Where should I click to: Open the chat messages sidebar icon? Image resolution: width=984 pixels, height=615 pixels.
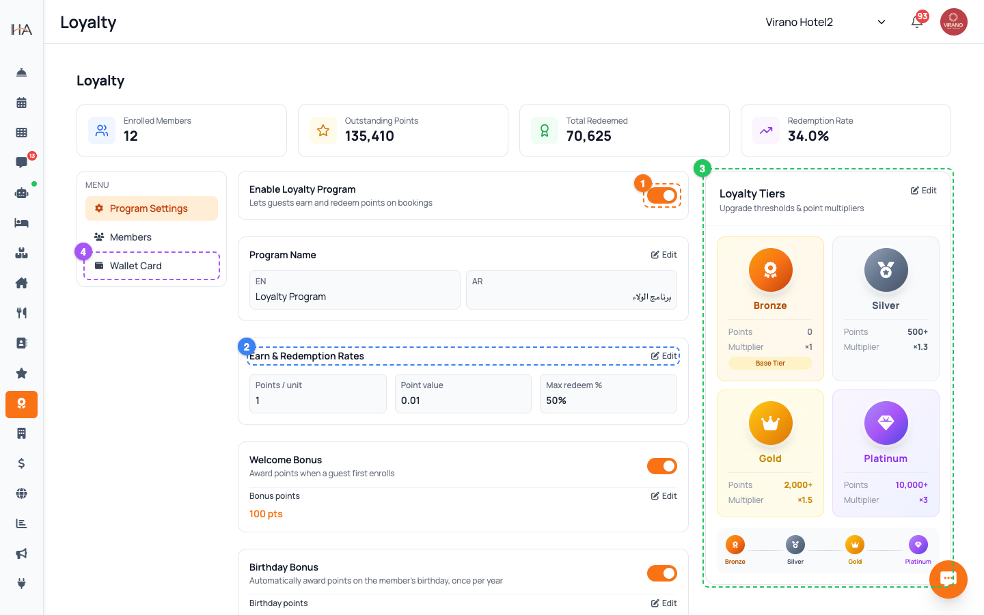[x=21, y=163]
